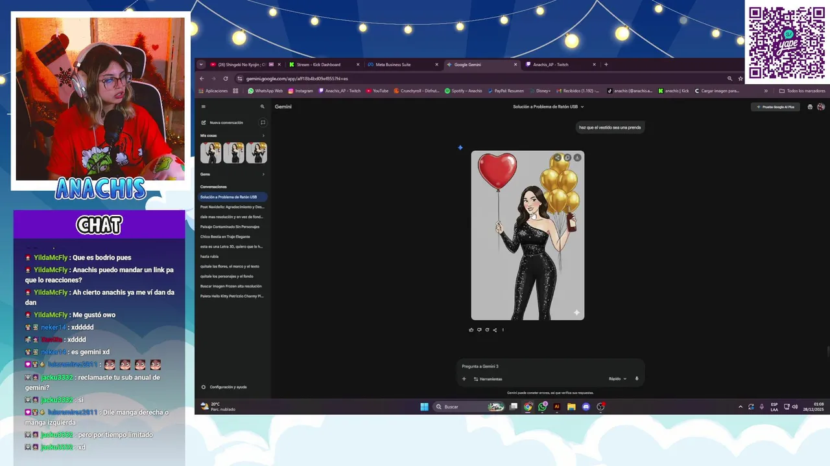Open Todos los marcadores folder
The image size is (830, 466).
[x=802, y=91]
